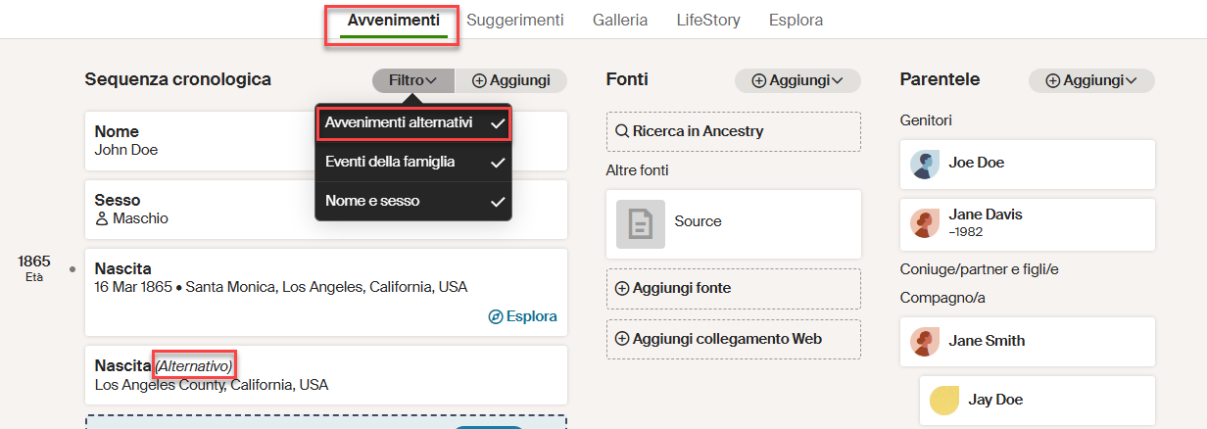Toggle Eventi della famiglia filter
The width and height of the screenshot is (1207, 429).
pyautogui.click(x=412, y=162)
